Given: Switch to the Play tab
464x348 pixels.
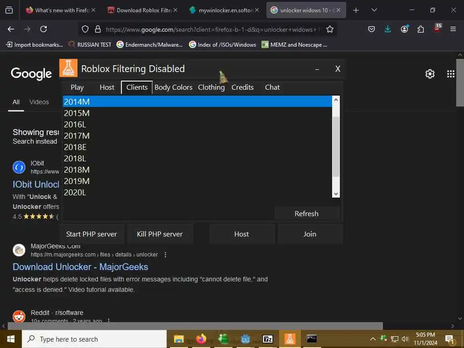Looking at the screenshot, I should [x=77, y=87].
